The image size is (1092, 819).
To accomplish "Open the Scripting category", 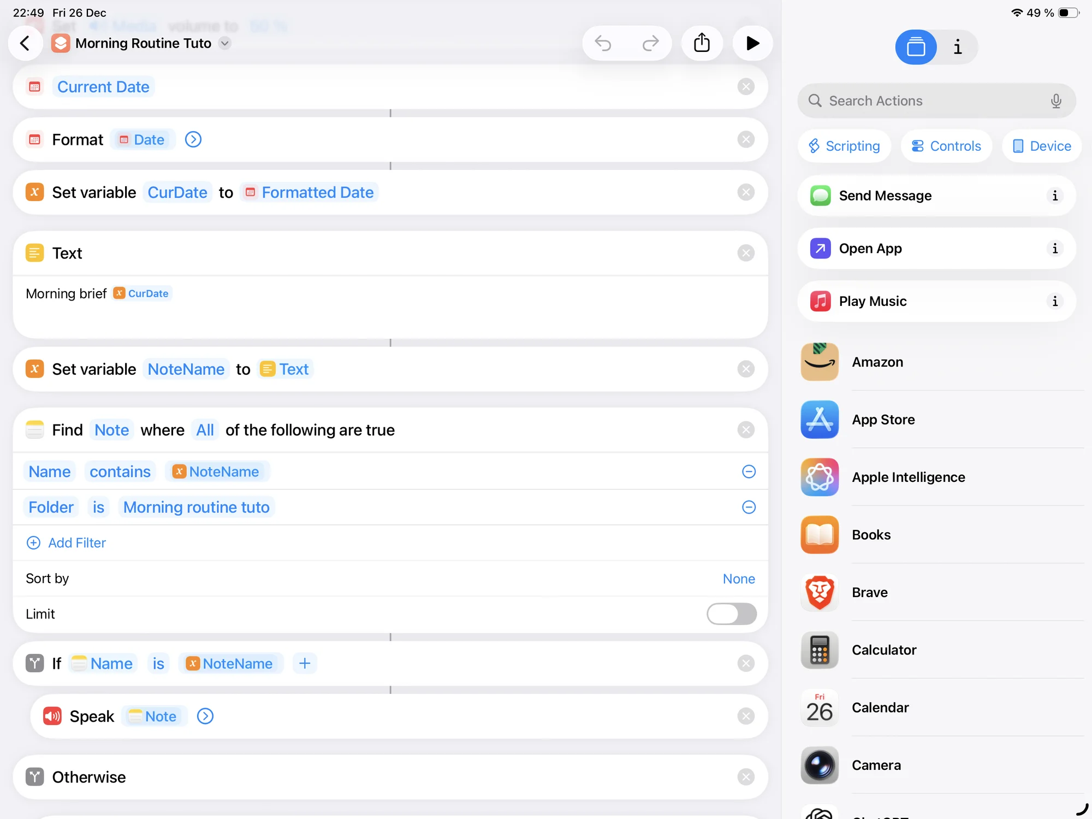I will pos(844,146).
